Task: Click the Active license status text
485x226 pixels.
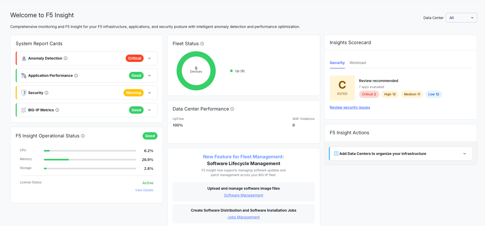Action: click(x=148, y=183)
